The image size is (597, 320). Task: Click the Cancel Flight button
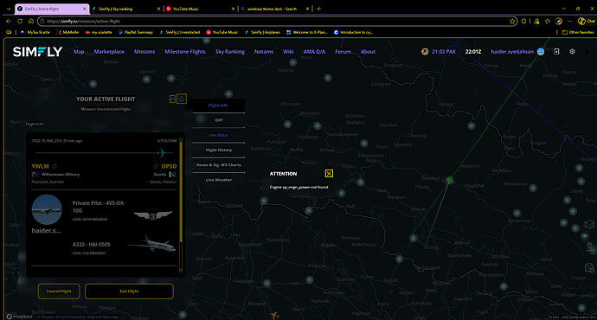pos(59,291)
